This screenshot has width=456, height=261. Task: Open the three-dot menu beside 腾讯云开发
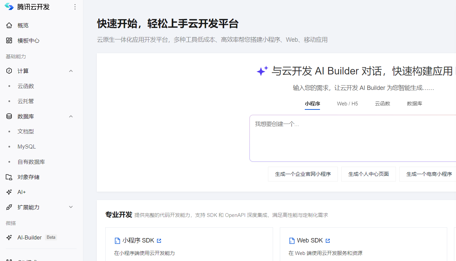[x=75, y=7]
